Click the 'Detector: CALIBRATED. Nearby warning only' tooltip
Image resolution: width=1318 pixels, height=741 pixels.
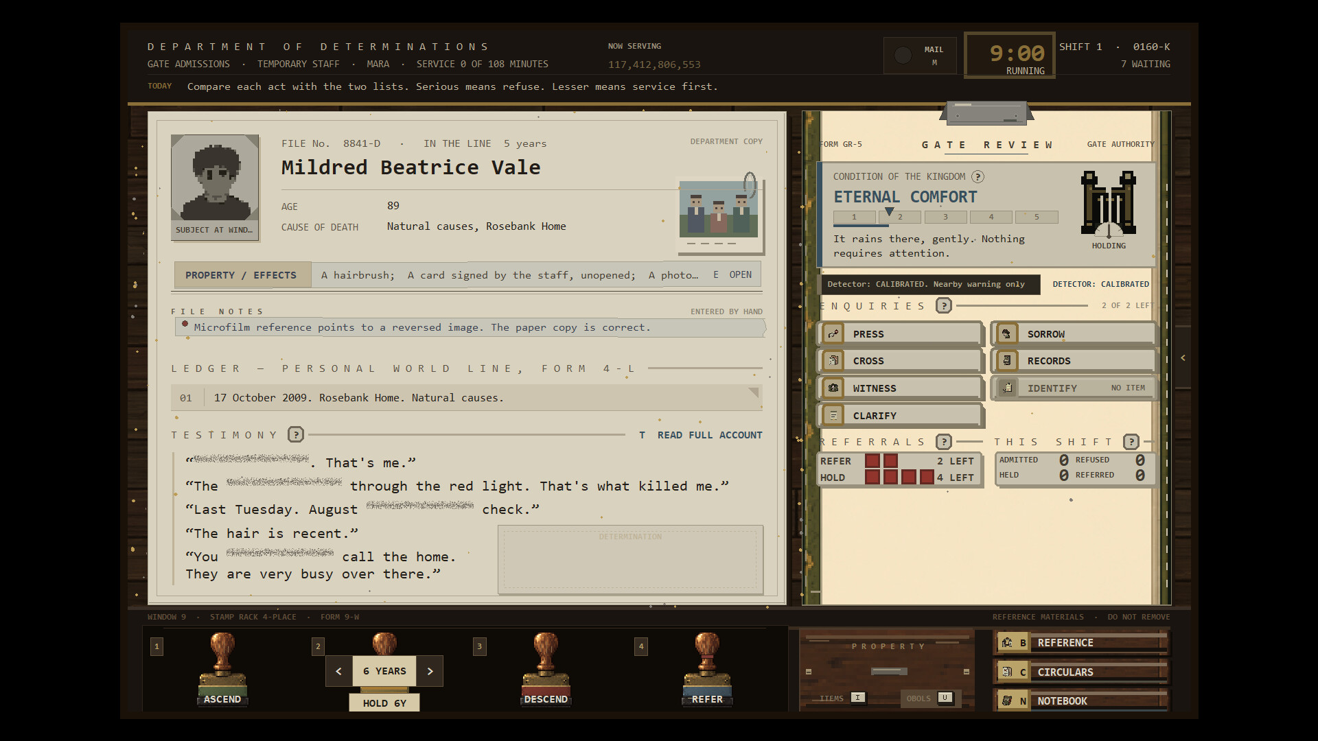coord(930,284)
